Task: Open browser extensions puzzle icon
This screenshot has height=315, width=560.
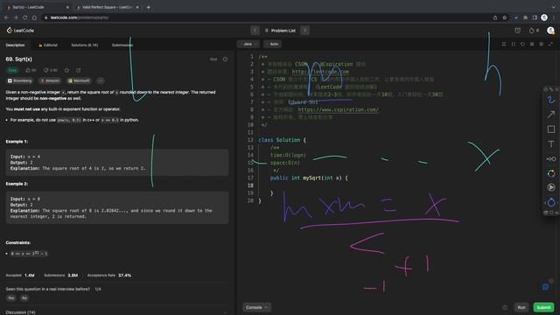Action: click(525, 17)
